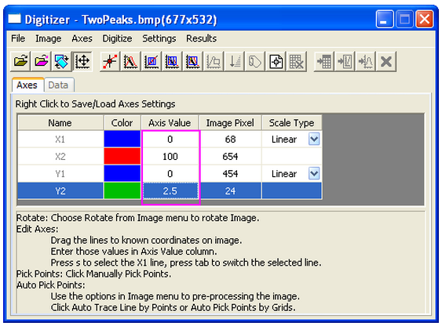
Task: Click the magenta-arrow open folder icon
Action: pyautogui.click(x=41, y=61)
